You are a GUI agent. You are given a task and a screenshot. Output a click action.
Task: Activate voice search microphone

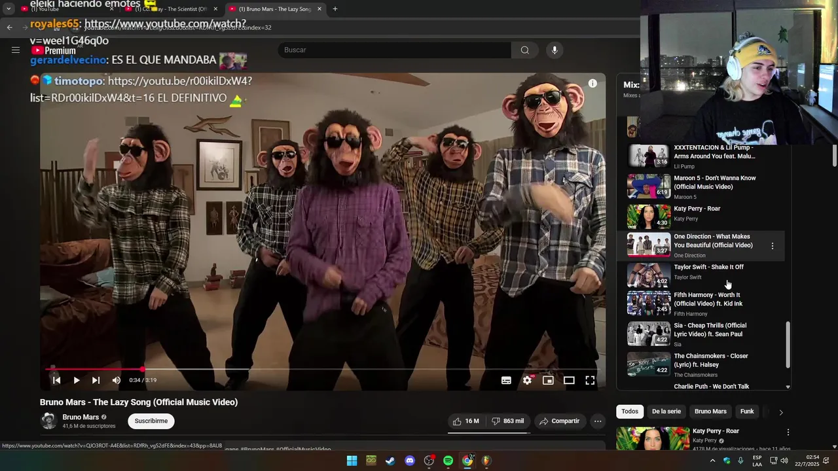pyautogui.click(x=555, y=50)
